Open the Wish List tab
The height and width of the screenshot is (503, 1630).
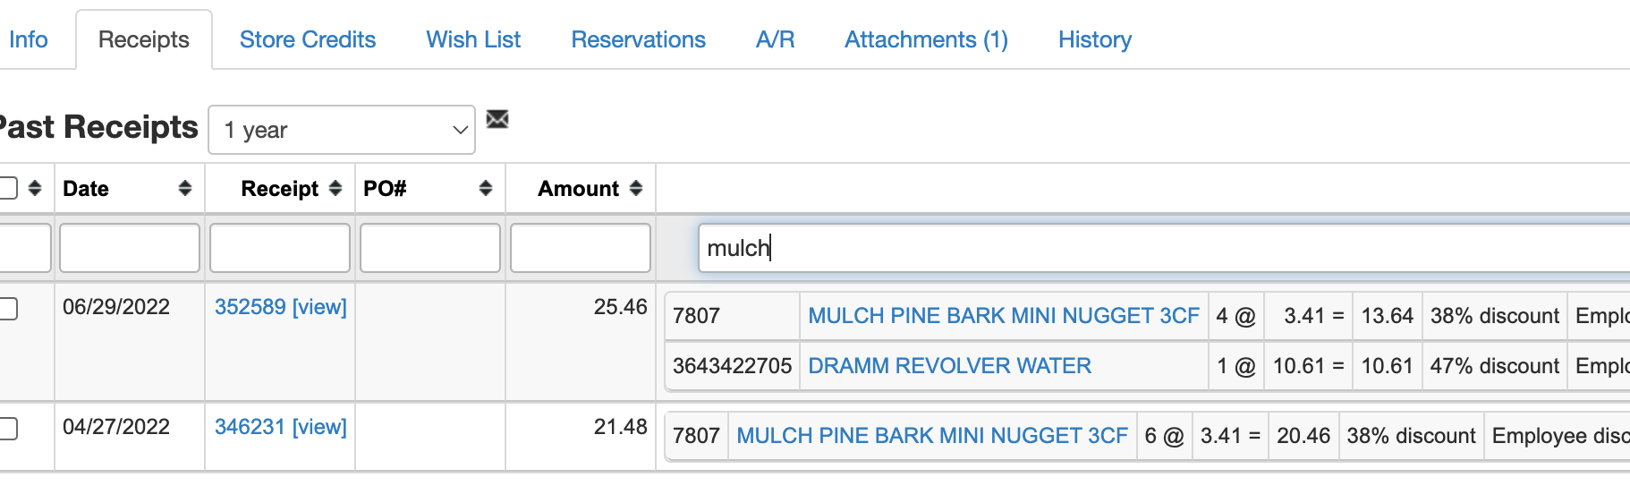click(x=473, y=39)
